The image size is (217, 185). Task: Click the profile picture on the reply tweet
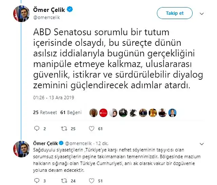(x=21, y=149)
